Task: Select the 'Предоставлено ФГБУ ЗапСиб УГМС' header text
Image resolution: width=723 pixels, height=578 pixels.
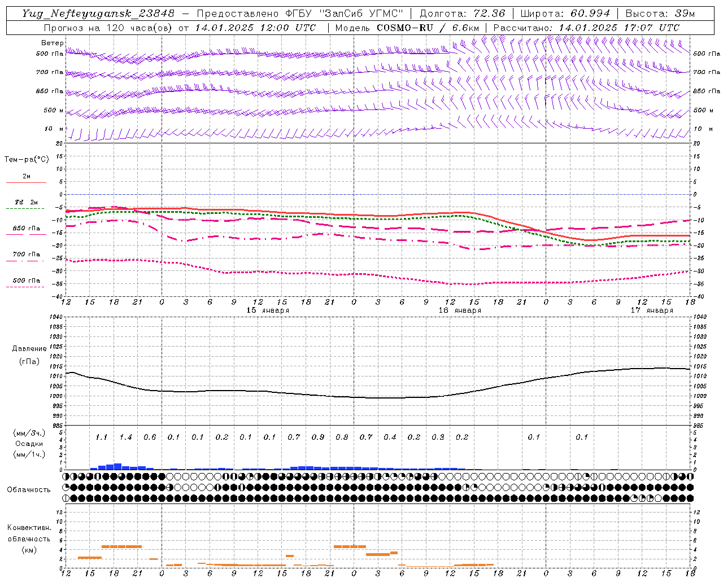Action: pos(300,14)
